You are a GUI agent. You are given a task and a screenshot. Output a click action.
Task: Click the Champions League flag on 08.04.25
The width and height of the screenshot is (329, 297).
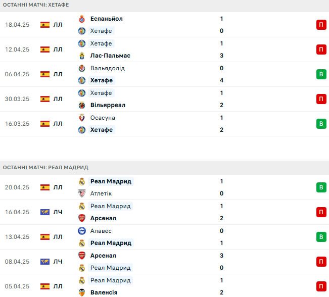coord(45,262)
